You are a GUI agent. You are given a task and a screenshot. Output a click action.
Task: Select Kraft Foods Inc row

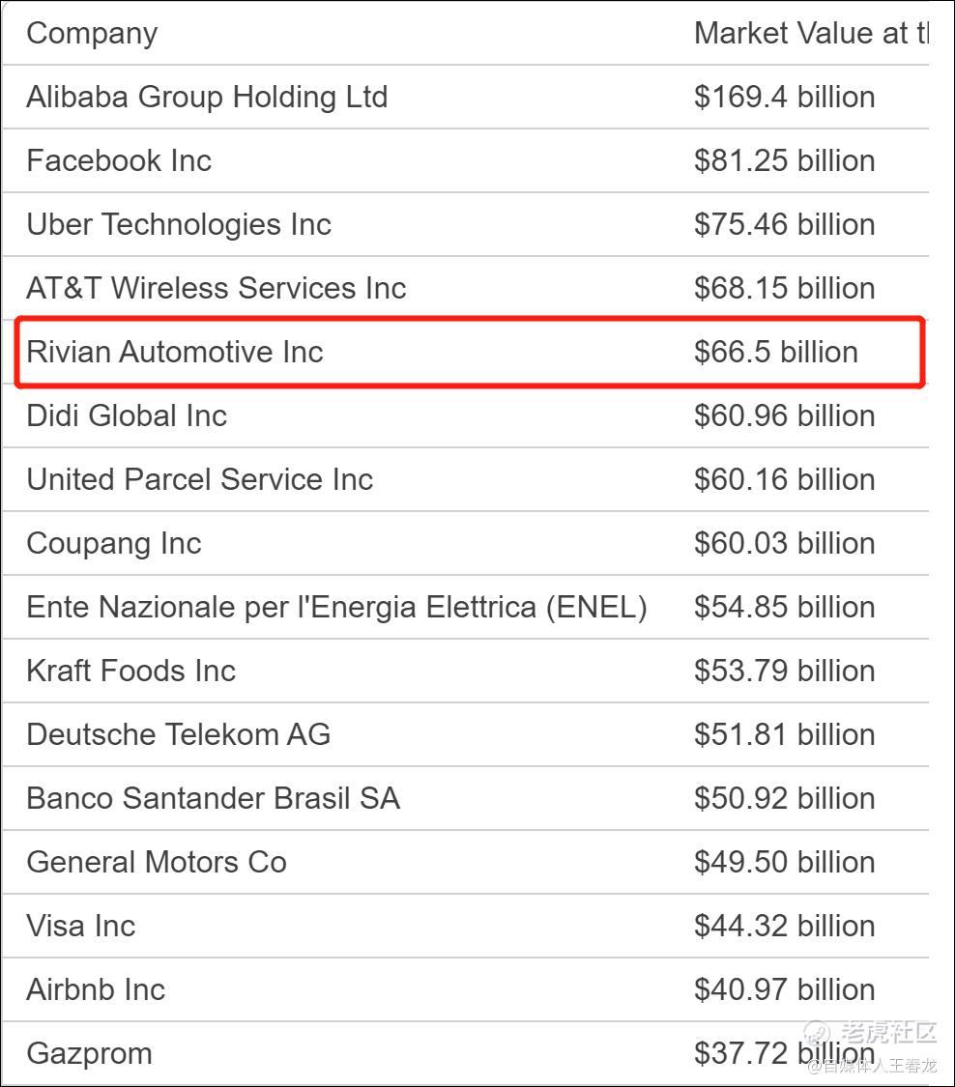(x=465, y=672)
